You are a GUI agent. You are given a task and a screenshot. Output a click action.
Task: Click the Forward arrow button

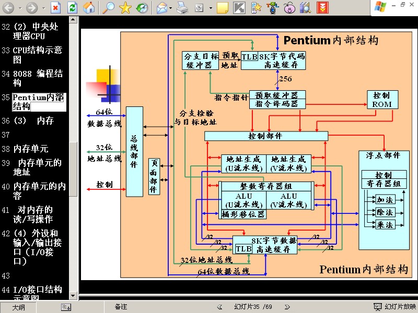(x=32, y=8)
